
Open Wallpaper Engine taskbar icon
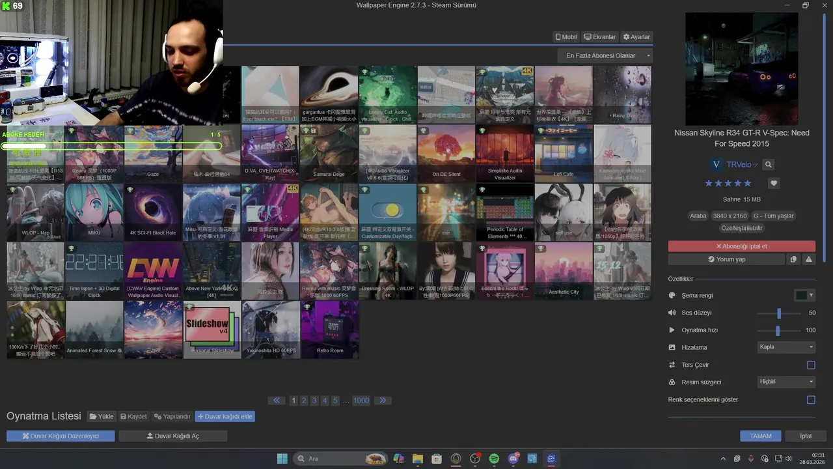[551, 459]
